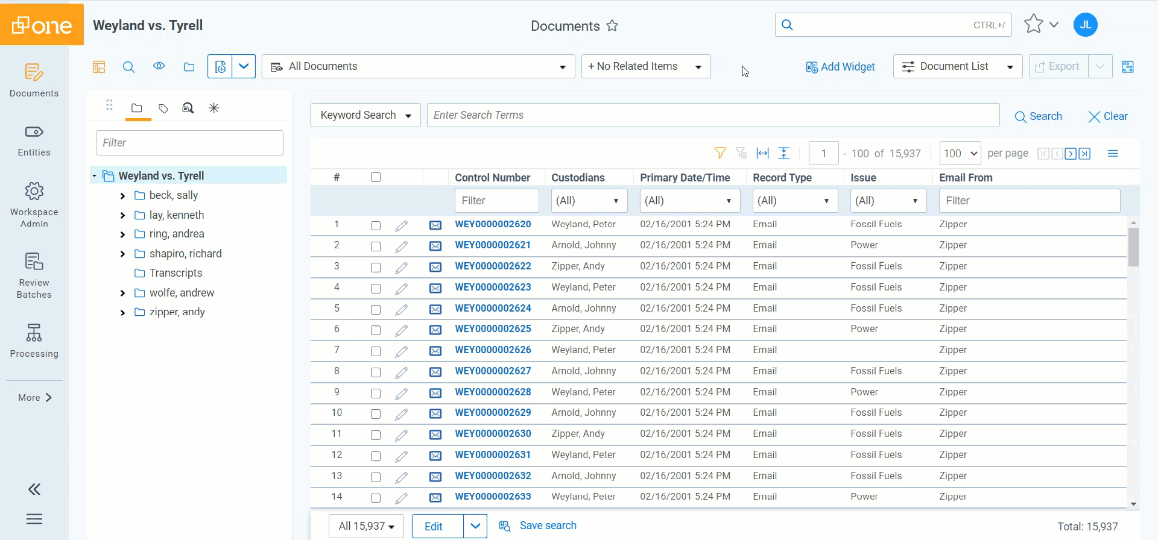Go to next page of documents
This screenshot has height=540, width=1158.
1071,154
